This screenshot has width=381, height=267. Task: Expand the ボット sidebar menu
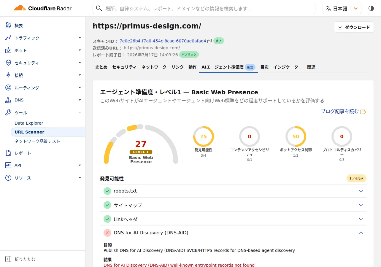pos(80,50)
